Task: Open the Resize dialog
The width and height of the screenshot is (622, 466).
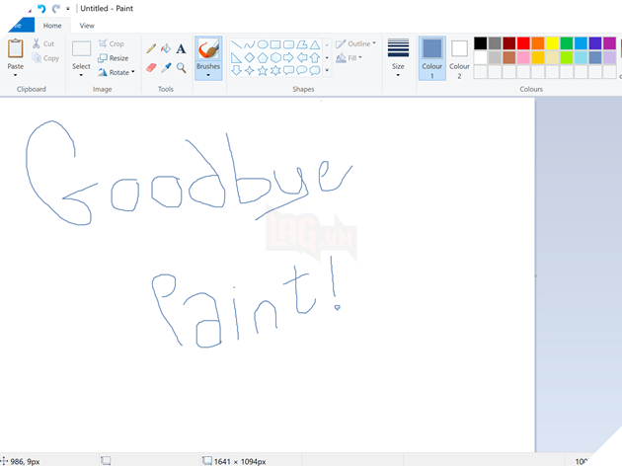Action: (x=114, y=58)
